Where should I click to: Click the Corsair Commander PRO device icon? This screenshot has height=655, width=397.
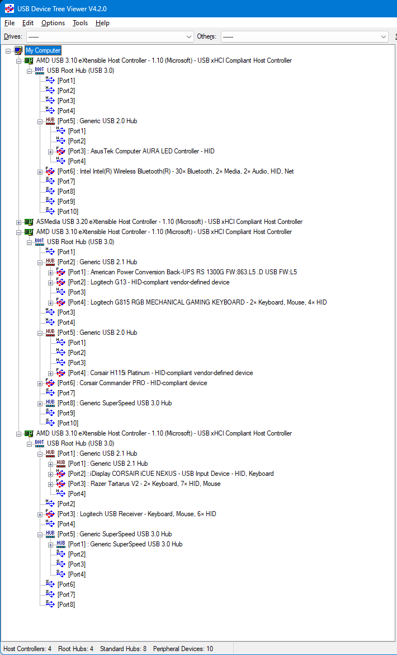[x=50, y=383]
